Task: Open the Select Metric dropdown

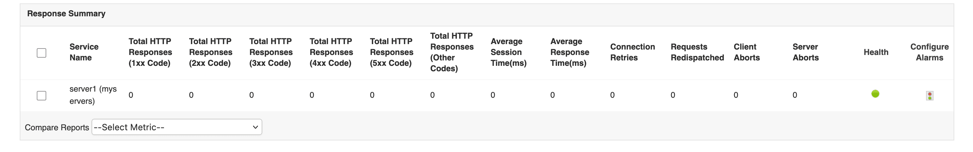Action: (x=177, y=127)
